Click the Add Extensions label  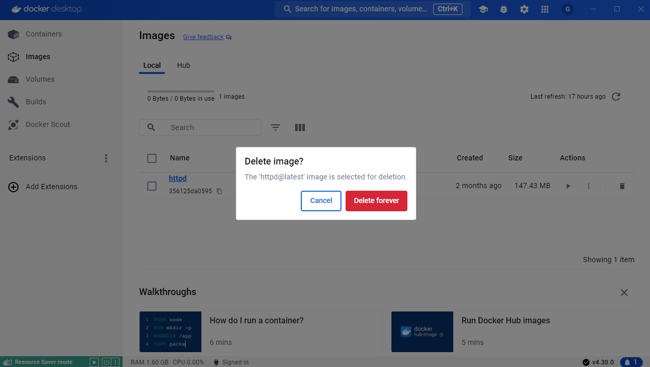(x=52, y=187)
